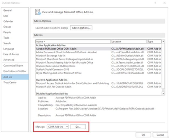The height and width of the screenshot is (138, 169).
Task: Click the Go button
Action: pos(78,127)
